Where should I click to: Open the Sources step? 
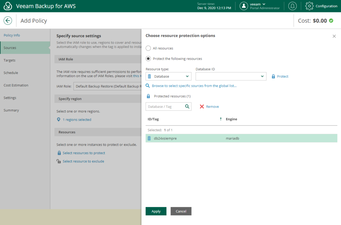[25, 48]
